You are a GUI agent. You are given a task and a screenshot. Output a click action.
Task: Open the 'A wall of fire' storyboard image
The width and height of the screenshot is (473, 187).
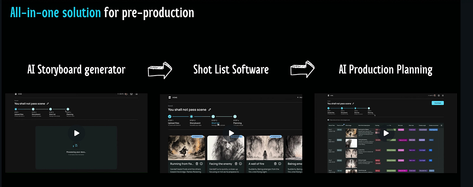tap(265, 148)
